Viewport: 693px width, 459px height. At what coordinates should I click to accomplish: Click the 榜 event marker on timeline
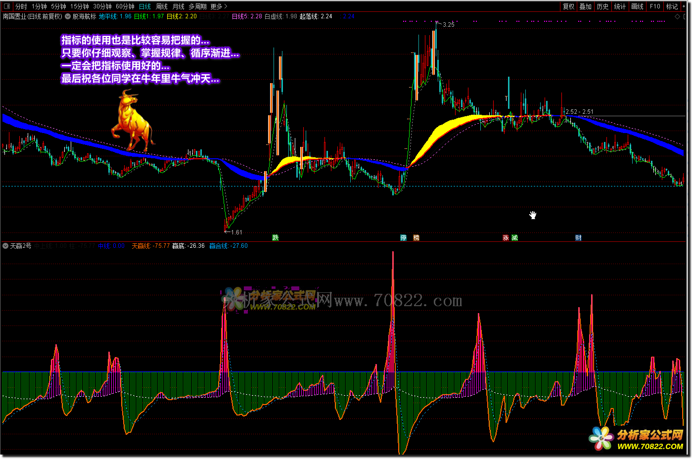416,238
